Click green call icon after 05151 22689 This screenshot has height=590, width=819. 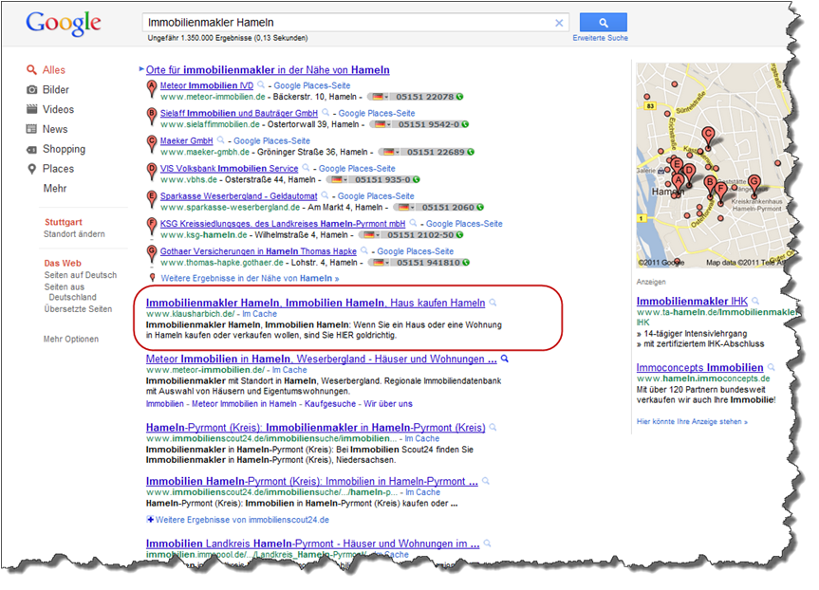pos(471,152)
